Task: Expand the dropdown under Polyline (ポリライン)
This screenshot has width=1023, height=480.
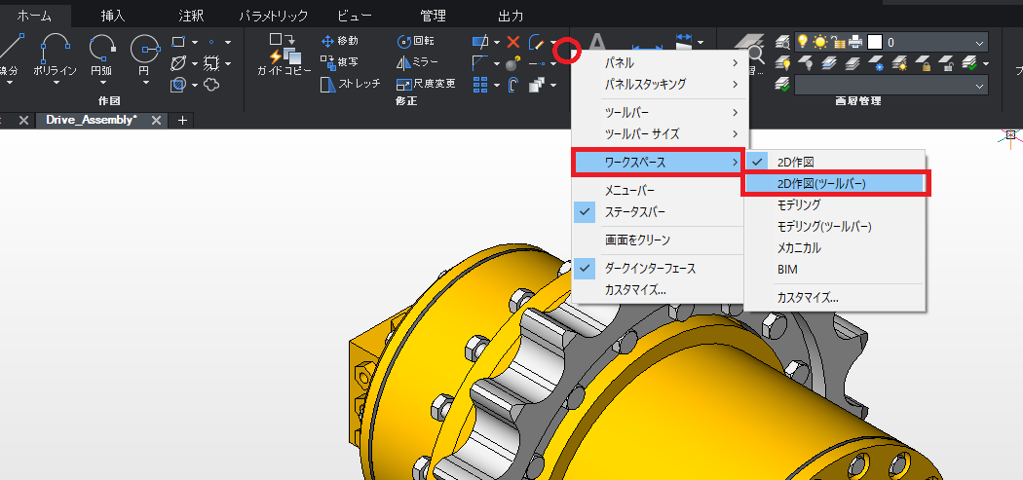Action: click(57, 83)
